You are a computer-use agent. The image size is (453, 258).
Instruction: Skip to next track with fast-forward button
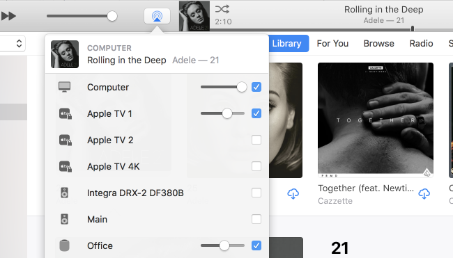coord(8,16)
